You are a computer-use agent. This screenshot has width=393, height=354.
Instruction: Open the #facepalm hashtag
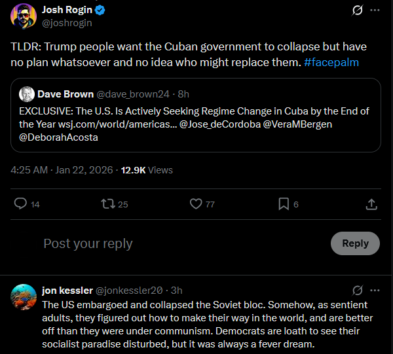331,62
